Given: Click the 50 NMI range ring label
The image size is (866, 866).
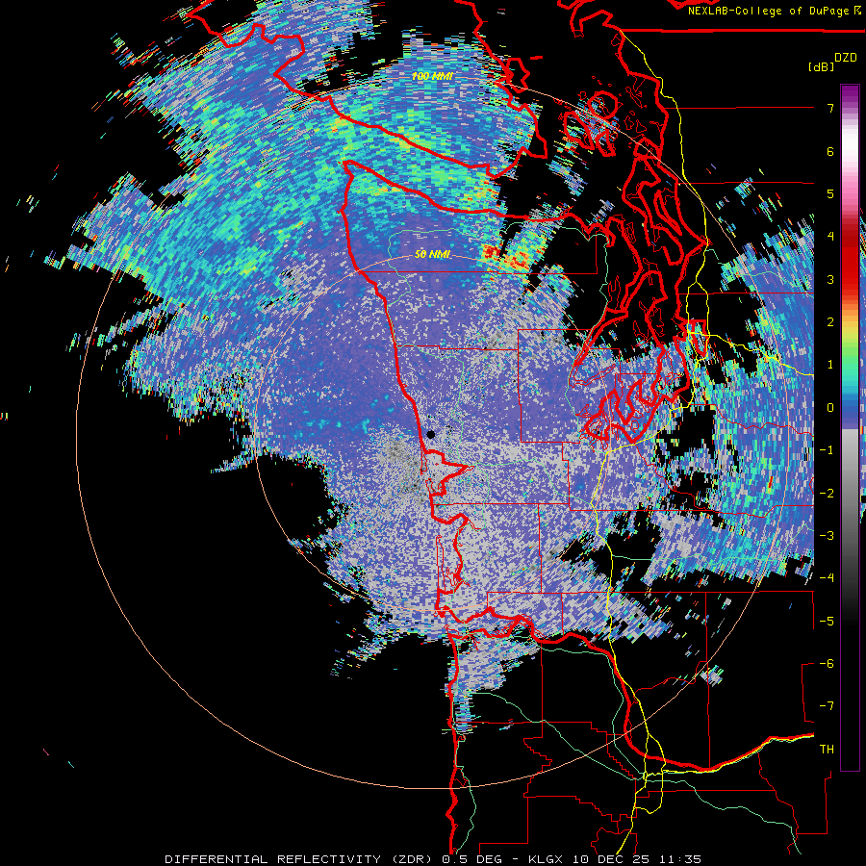Looking at the screenshot, I should pos(432,255).
